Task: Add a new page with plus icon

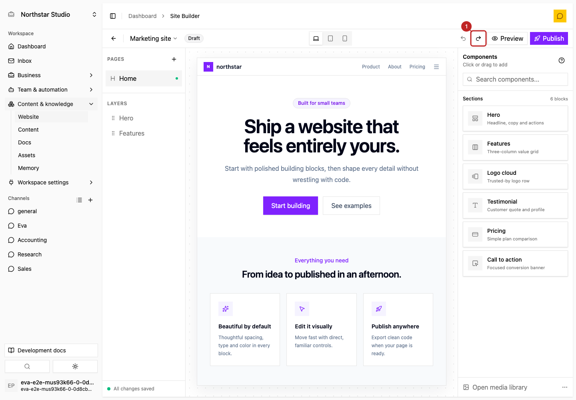Action: (x=174, y=59)
